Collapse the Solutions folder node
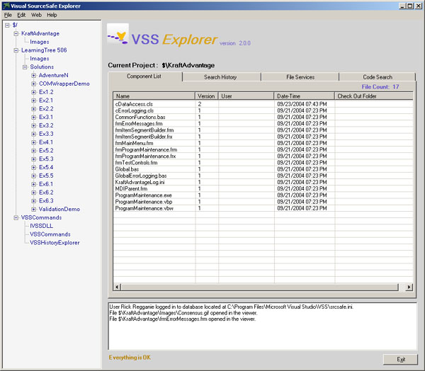425x371 pixels. pyautogui.click(x=25, y=67)
